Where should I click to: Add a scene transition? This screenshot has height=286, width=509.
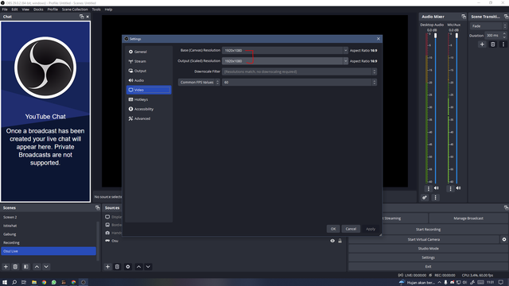point(482,44)
